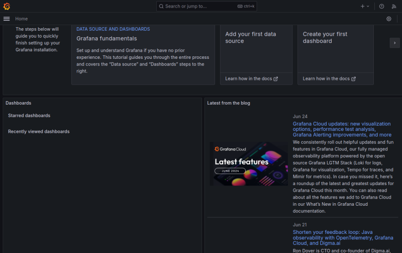
Task: Click the Search or jump to field
Action: pyautogui.click(x=207, y=6)
